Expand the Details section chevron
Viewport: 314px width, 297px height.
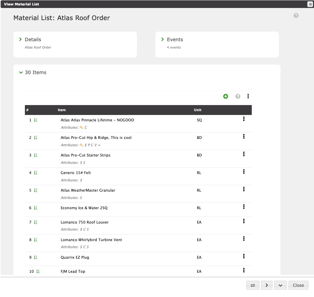point(20,39)
